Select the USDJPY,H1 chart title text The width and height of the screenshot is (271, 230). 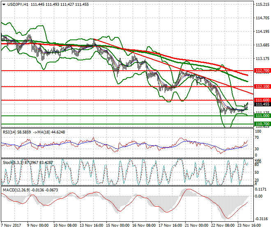coord(18,5)
